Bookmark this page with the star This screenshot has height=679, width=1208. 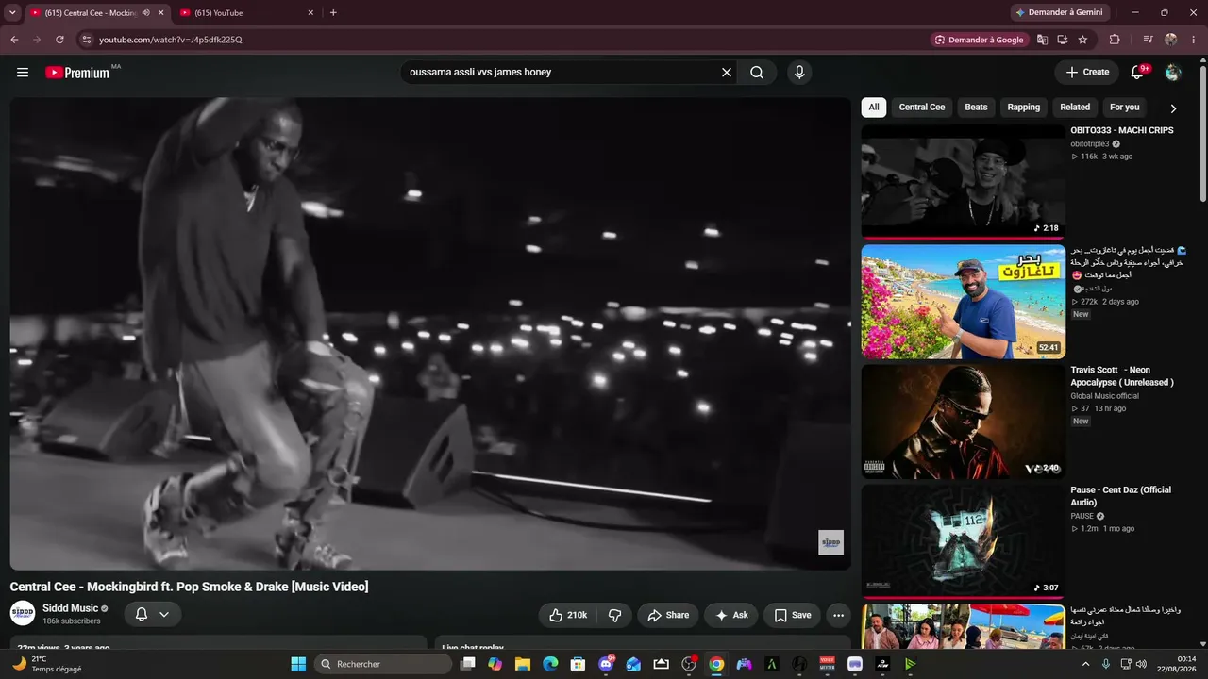pyautogui.click(x=1082, y=40)
